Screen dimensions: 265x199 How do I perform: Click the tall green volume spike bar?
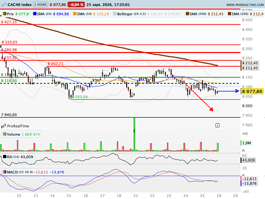(134, 134)
